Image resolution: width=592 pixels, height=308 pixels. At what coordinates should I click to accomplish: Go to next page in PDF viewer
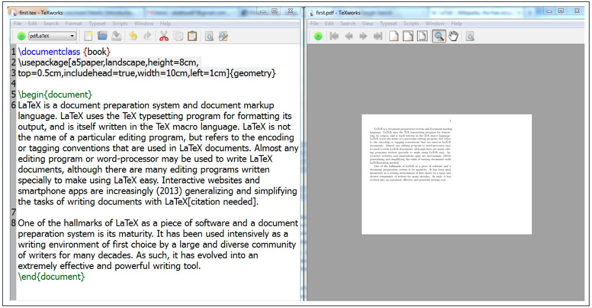point(363,36)
